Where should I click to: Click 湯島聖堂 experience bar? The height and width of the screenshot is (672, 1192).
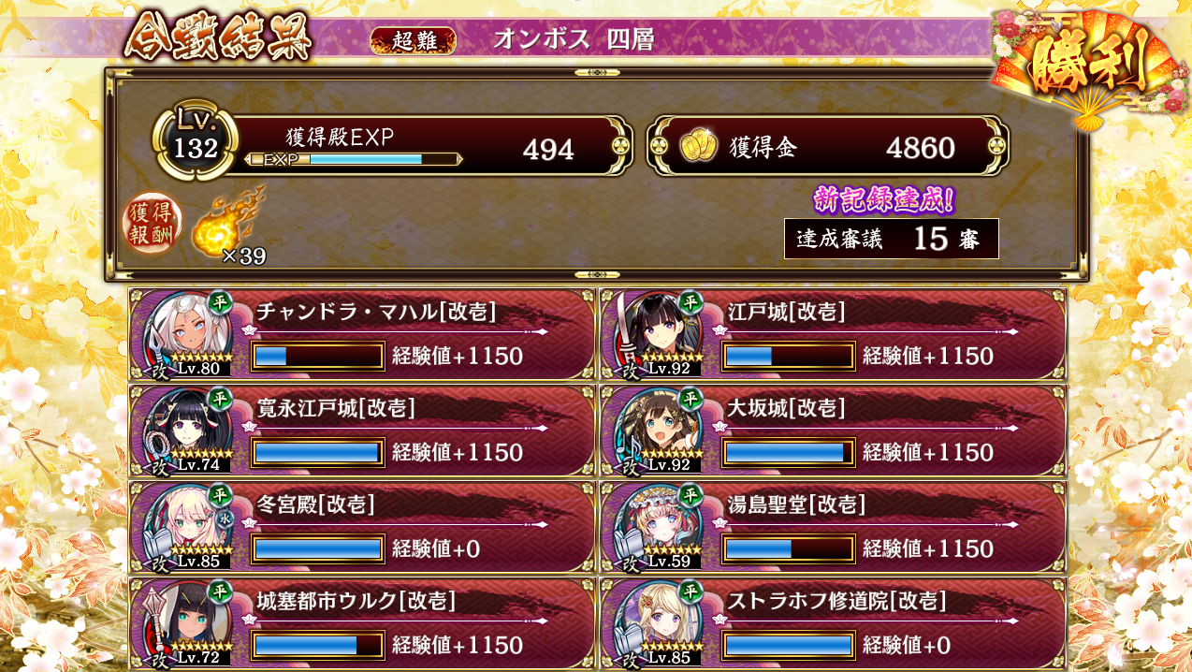pyautogui.click(x=789, y=548)
